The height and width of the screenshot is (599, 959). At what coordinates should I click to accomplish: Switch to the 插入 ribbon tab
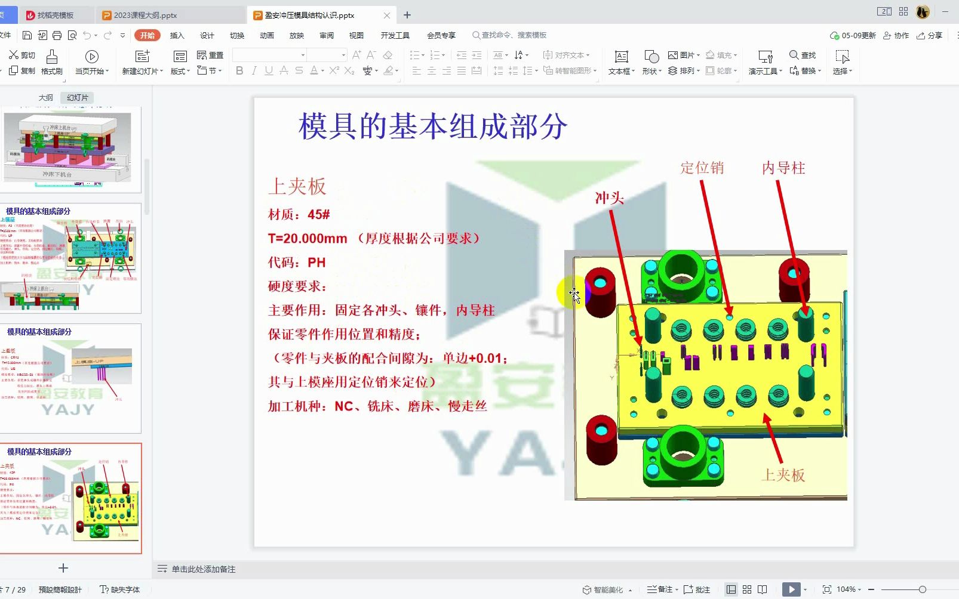[x=176, y=35]
